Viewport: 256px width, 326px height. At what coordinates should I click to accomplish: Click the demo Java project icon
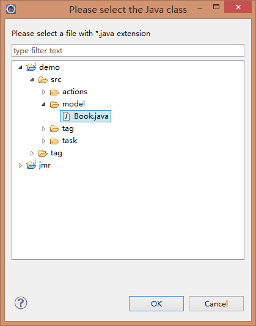tap(31, 67)
